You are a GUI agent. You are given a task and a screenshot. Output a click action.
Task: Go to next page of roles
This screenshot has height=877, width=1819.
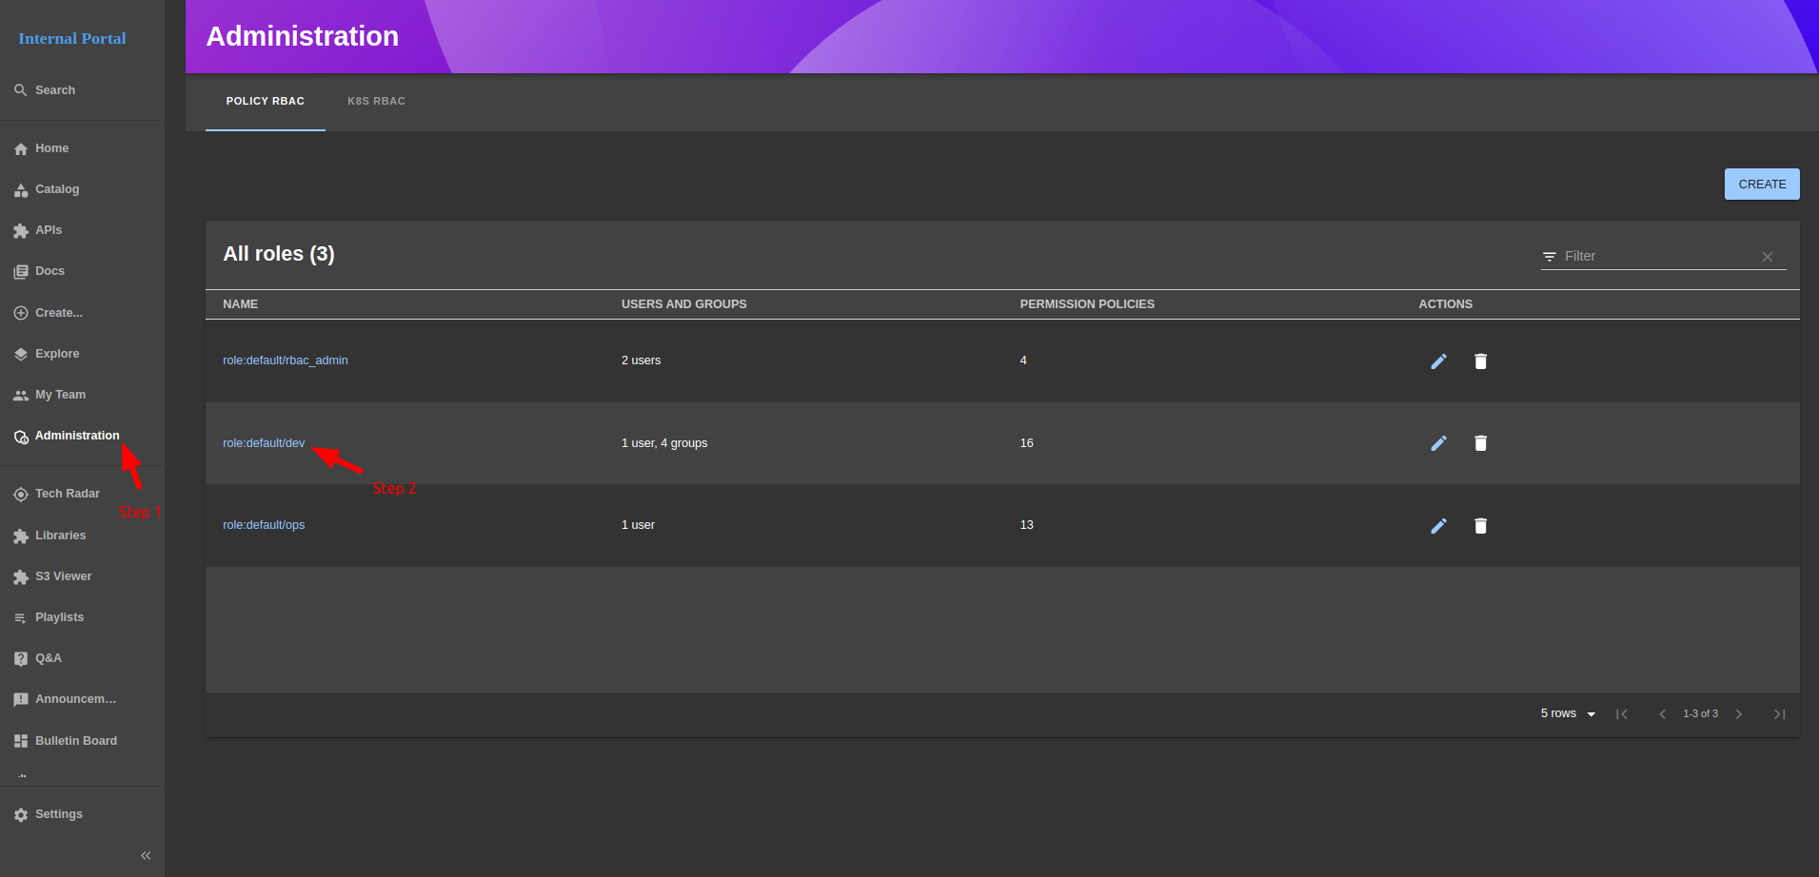click(x=1739, y=714)
